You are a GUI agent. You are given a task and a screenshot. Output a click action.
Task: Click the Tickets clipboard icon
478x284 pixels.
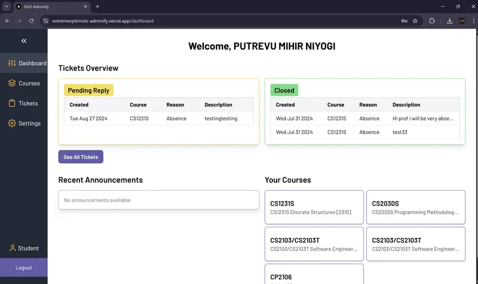point(12,103)
